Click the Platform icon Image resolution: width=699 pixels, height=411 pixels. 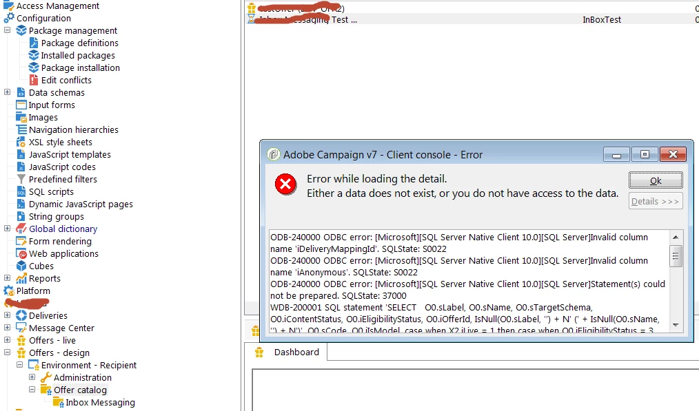8,291
